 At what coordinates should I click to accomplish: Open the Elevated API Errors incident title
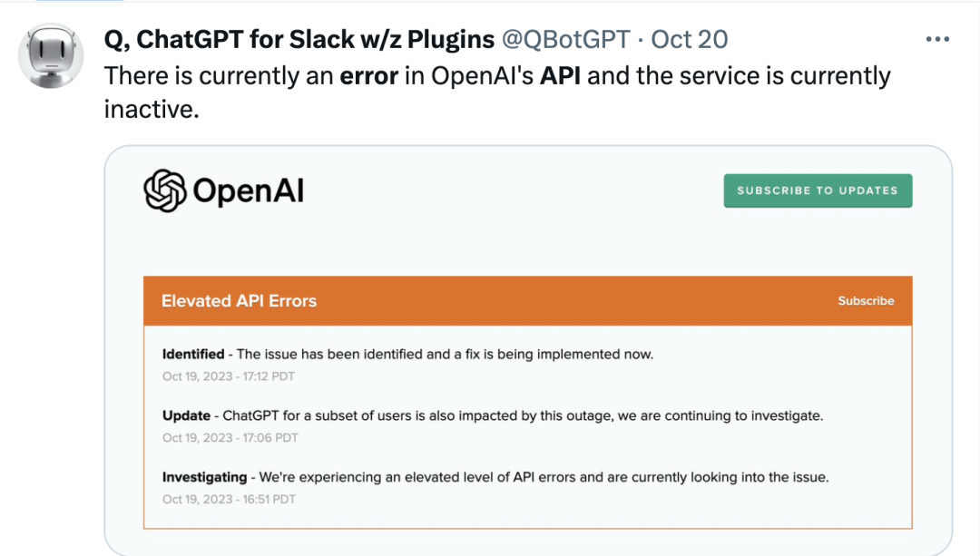[239, 301]
